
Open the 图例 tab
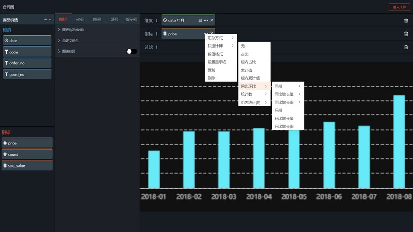point(97,19)
